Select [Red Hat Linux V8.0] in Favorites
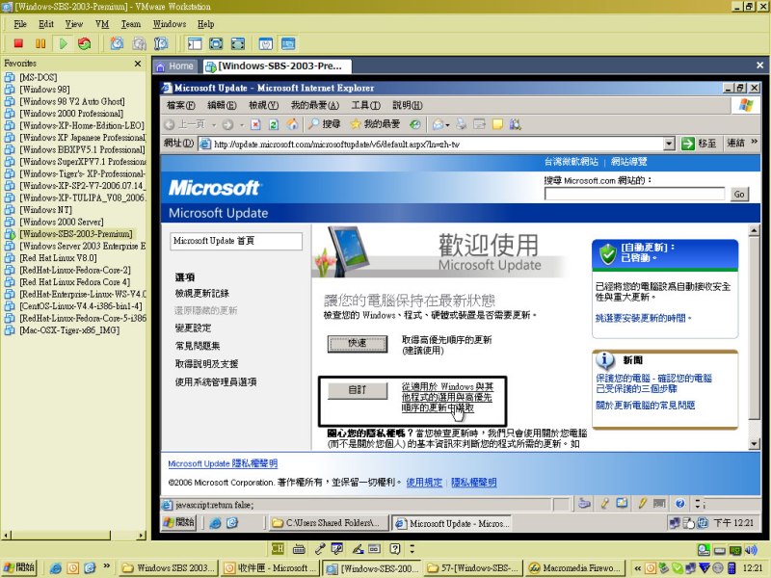771x578 pixels. click(58, 258)
